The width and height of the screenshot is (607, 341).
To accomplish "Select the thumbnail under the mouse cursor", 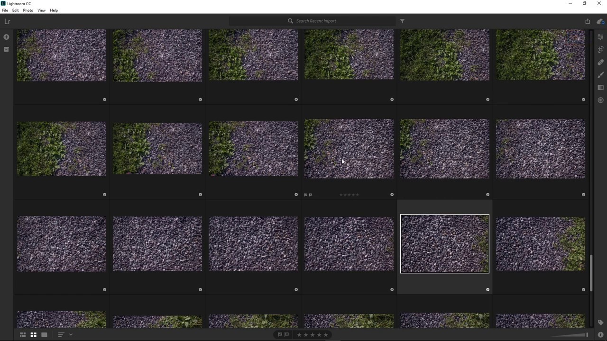I will click(349, 149).
